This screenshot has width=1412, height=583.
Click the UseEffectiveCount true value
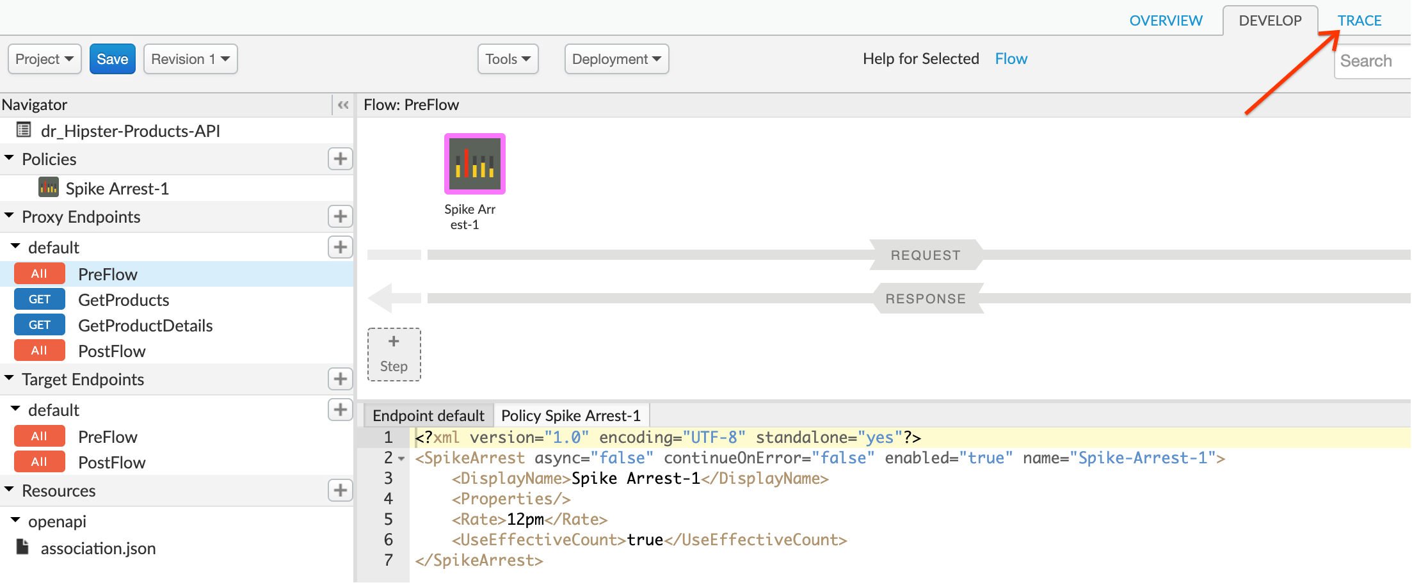tap(645, 539)
